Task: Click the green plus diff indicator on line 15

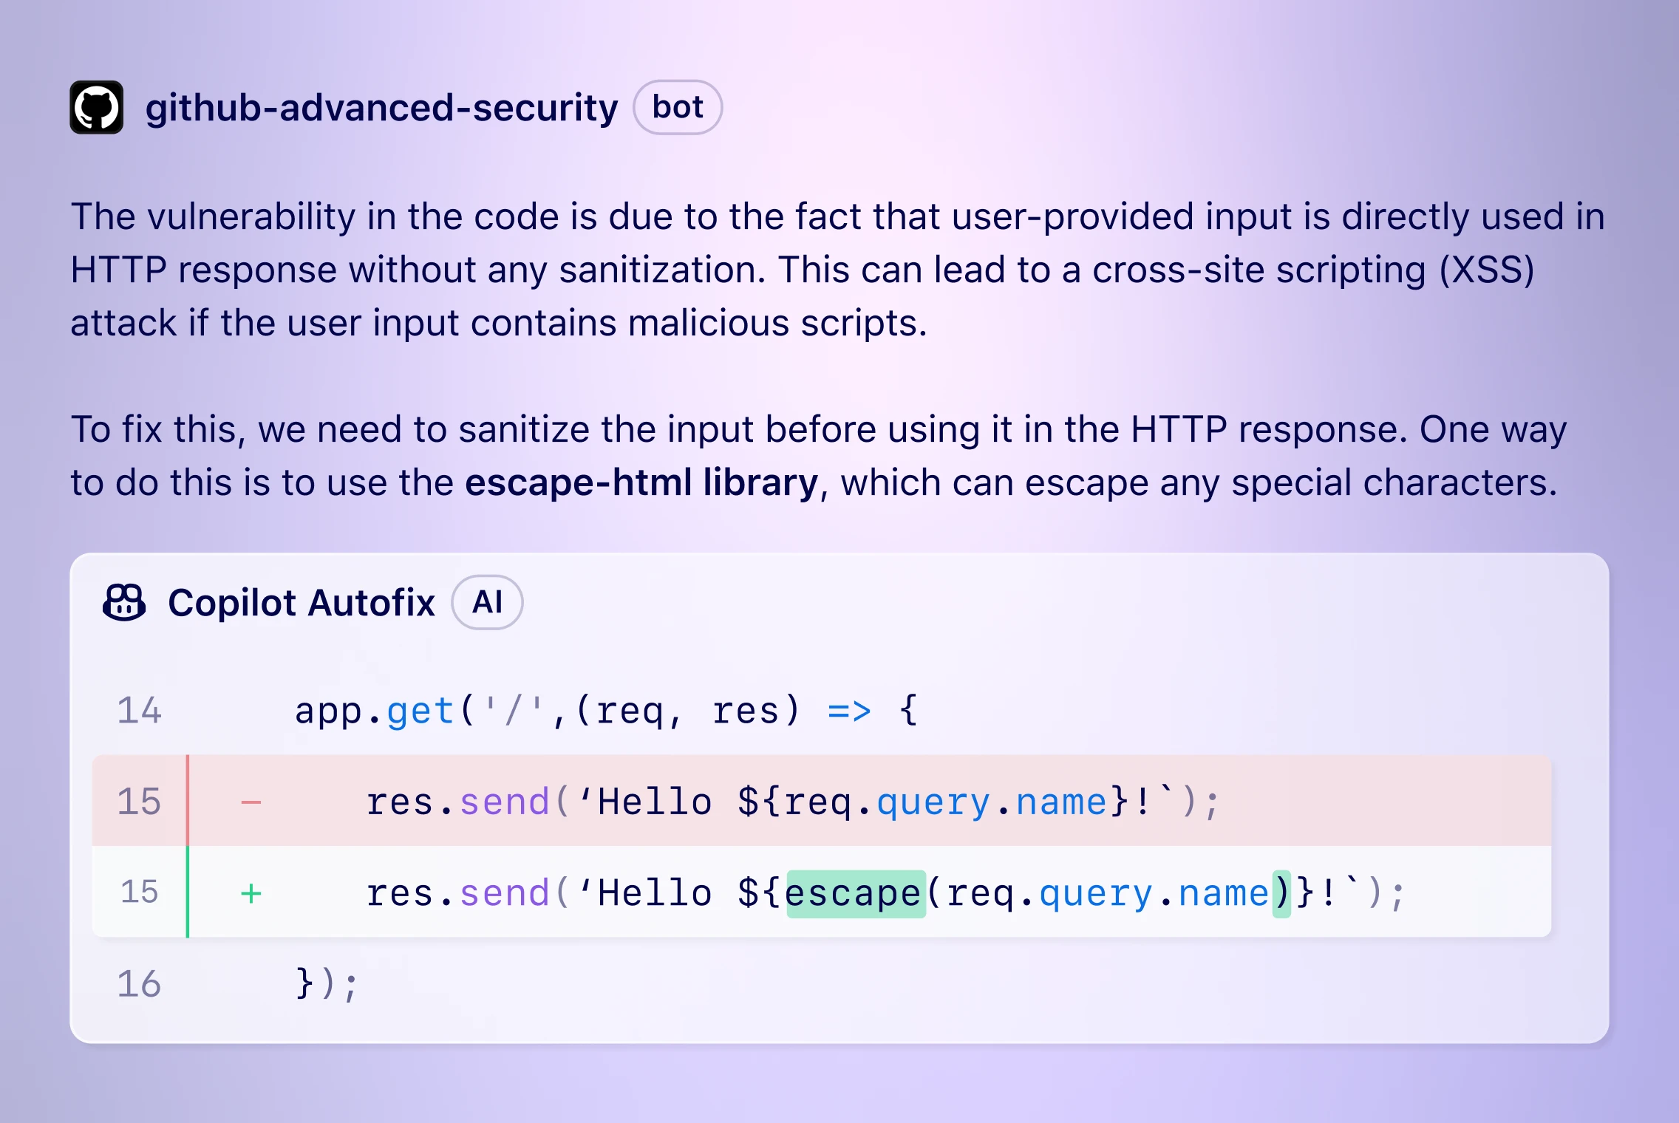Action: point(245,898)
